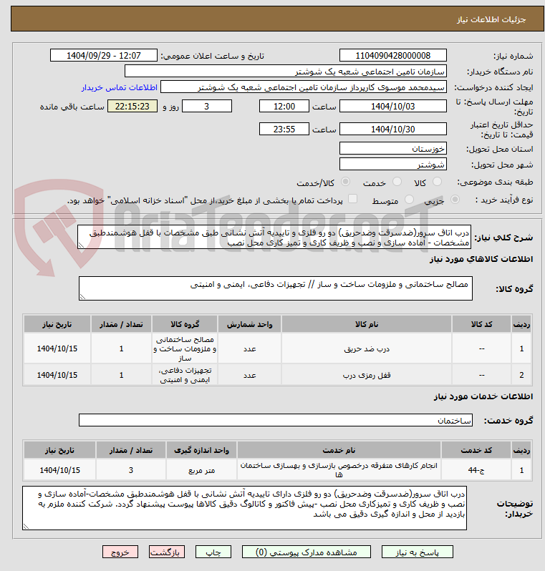Click the چاپ print button

pyautogui.click(x=213, y=552)
